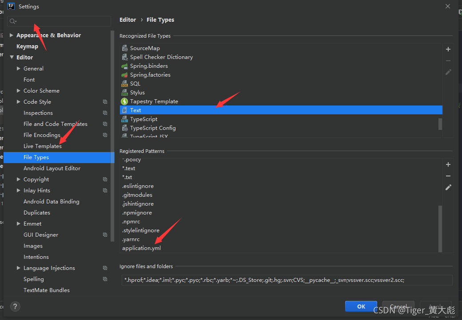Select the .stylelintignore pattern
The width and height of the screenshot is (462, 320).
141,230
